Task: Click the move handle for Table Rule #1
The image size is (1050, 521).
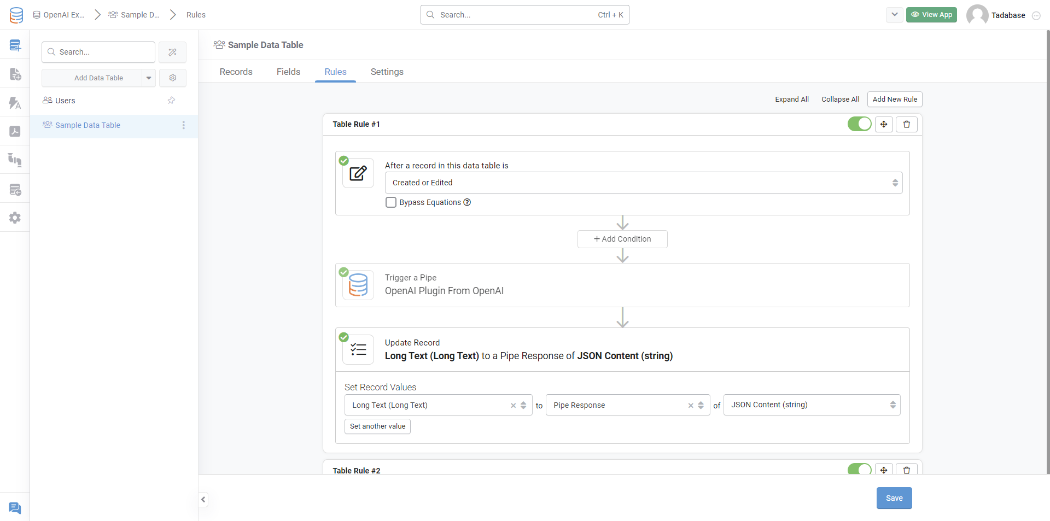Action: point(884,124)
